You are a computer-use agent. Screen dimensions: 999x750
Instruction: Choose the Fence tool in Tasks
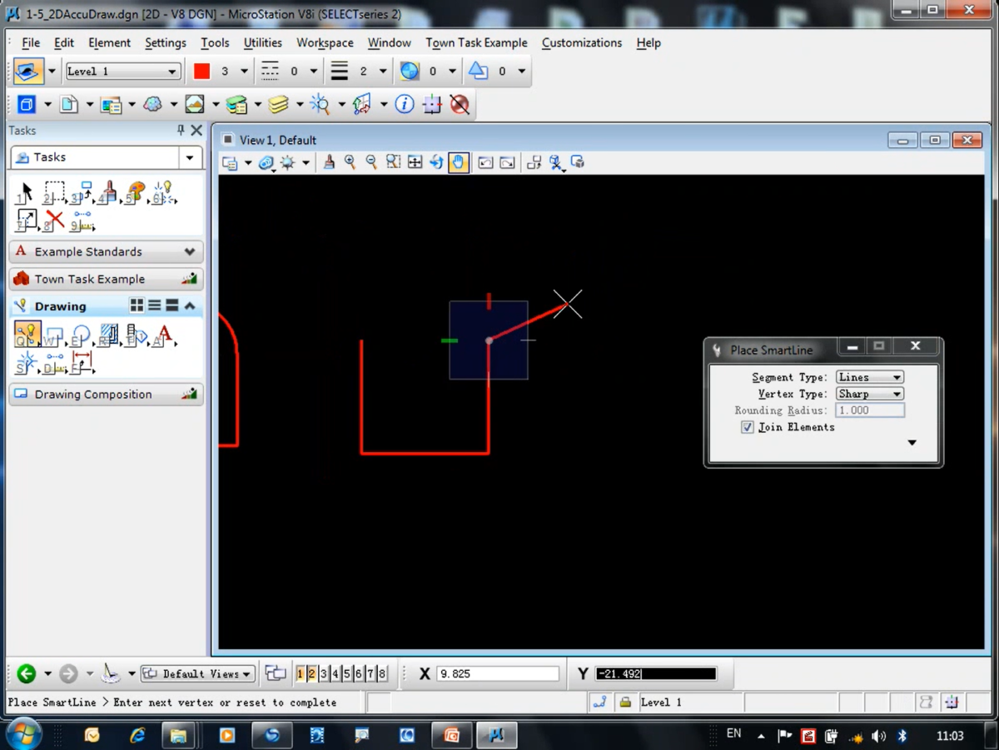(x=54, y=193)
